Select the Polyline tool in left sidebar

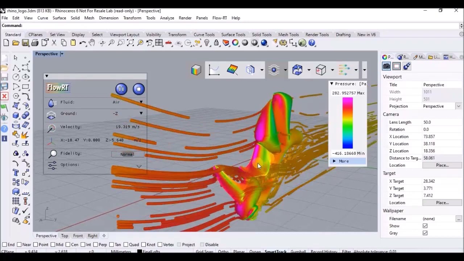click(x=16, y=67)
